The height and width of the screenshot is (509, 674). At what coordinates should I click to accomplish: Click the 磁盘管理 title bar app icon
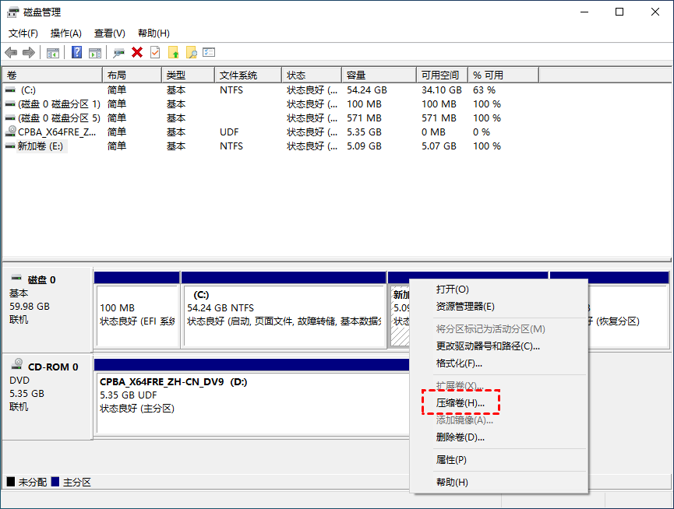click(x=13, y=12)
